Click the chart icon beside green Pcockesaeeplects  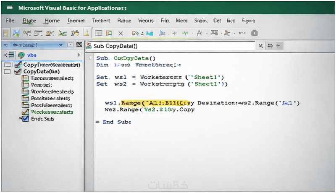pyautogui.click(x=25, y=112)
